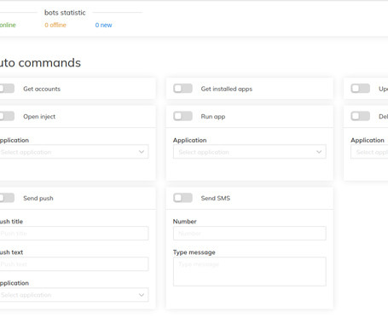The width and height of the screenshot is (388, 324).
Task: Turn on the Send SMS switch
Action: (x=182, y=198)
